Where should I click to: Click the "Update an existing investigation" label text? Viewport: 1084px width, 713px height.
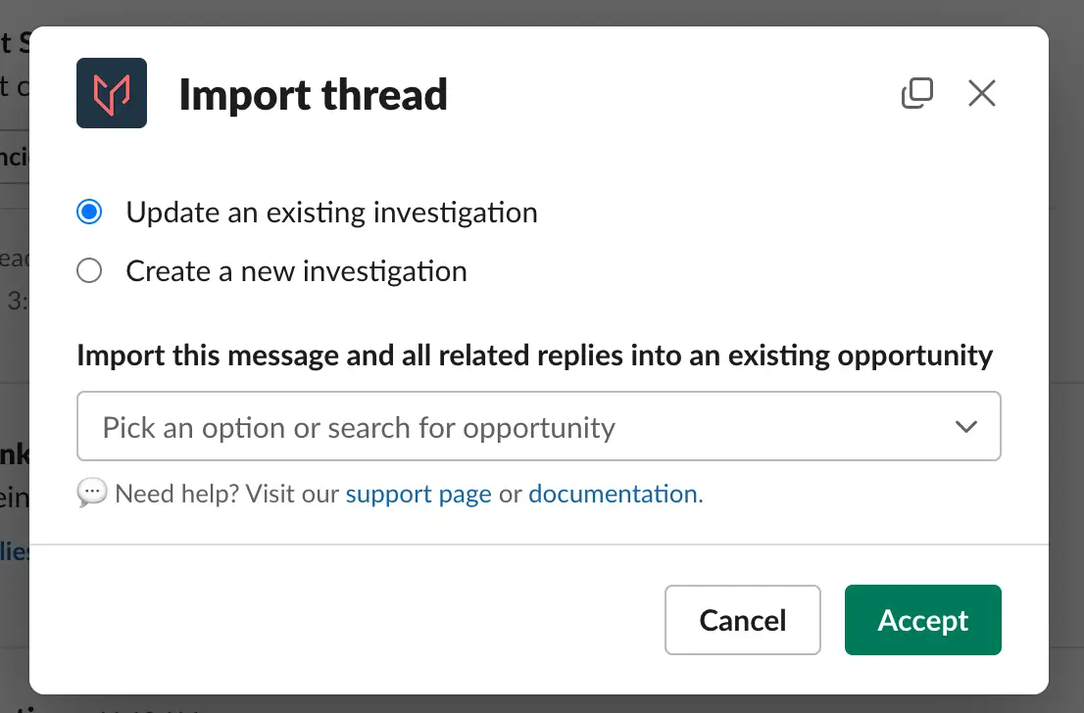point(332,213)
